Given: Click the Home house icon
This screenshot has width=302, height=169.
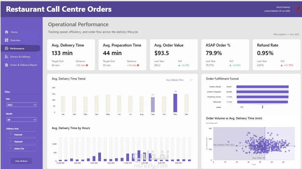Looking at the screenshot, I should tap(7, 32).
